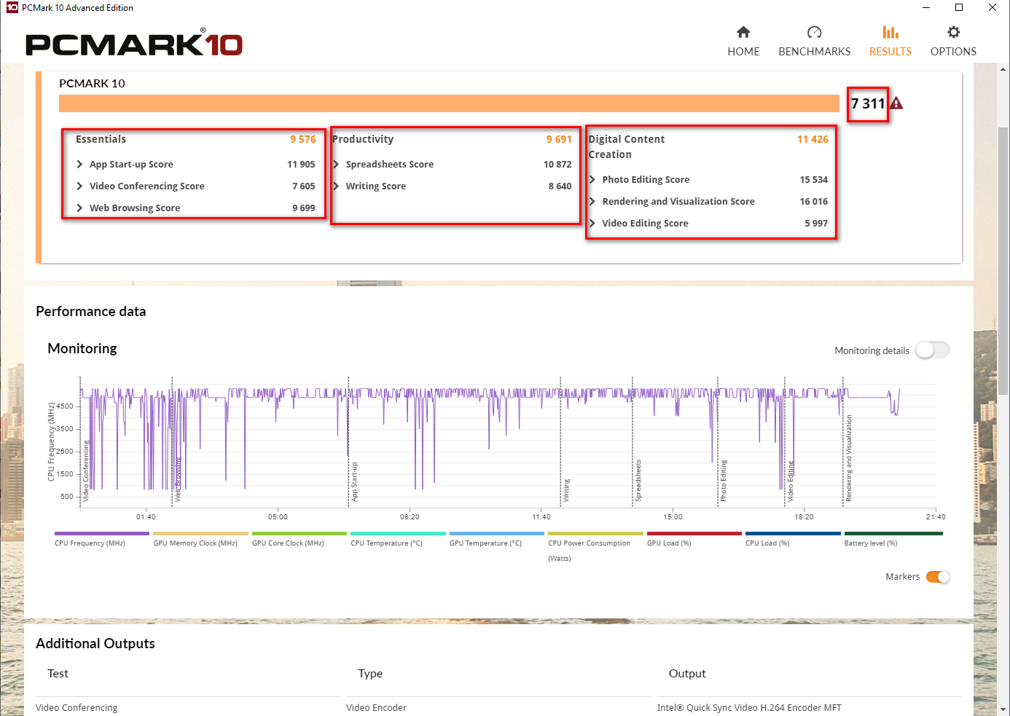Click the Essentials heading
1010x716 pixels.
[x=101, y=139]
